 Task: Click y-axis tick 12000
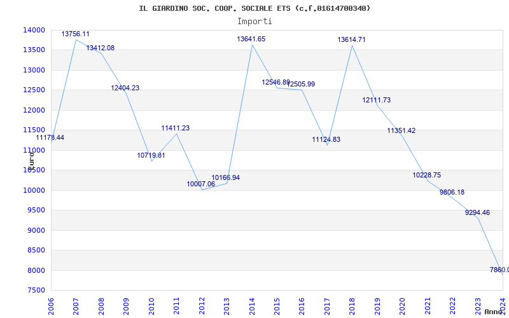pyautogui.click(x=34, y=110)
